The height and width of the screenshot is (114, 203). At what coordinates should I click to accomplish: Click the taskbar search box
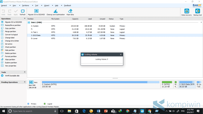pyautogui.click(x=32, y=111)
